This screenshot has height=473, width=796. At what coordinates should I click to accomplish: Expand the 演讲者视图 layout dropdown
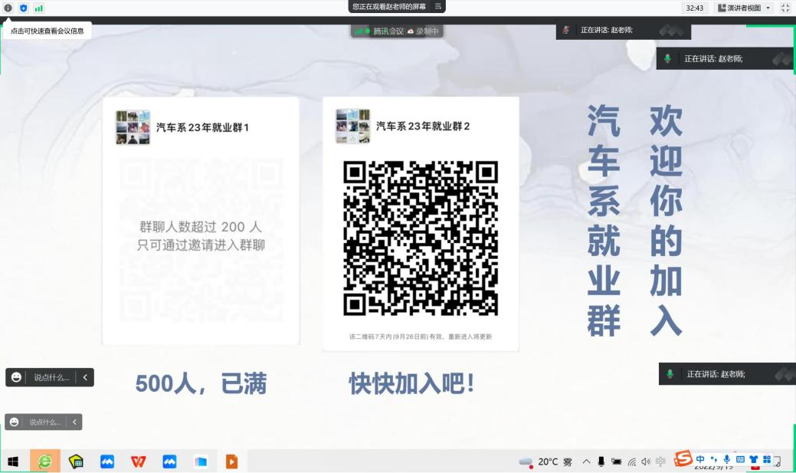click(744, 8)
